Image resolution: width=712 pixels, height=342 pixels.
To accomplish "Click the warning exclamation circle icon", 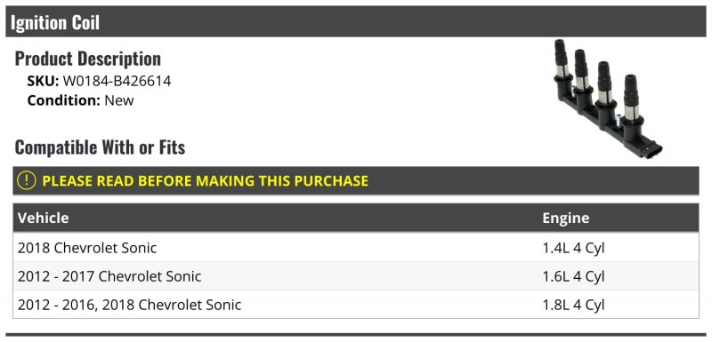I will pos(27,180).
